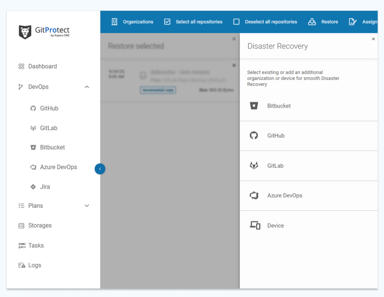The height and width of the screenshot is (297, 384).
Task: Click the Plans checklist icon
Action: point(21,205)
